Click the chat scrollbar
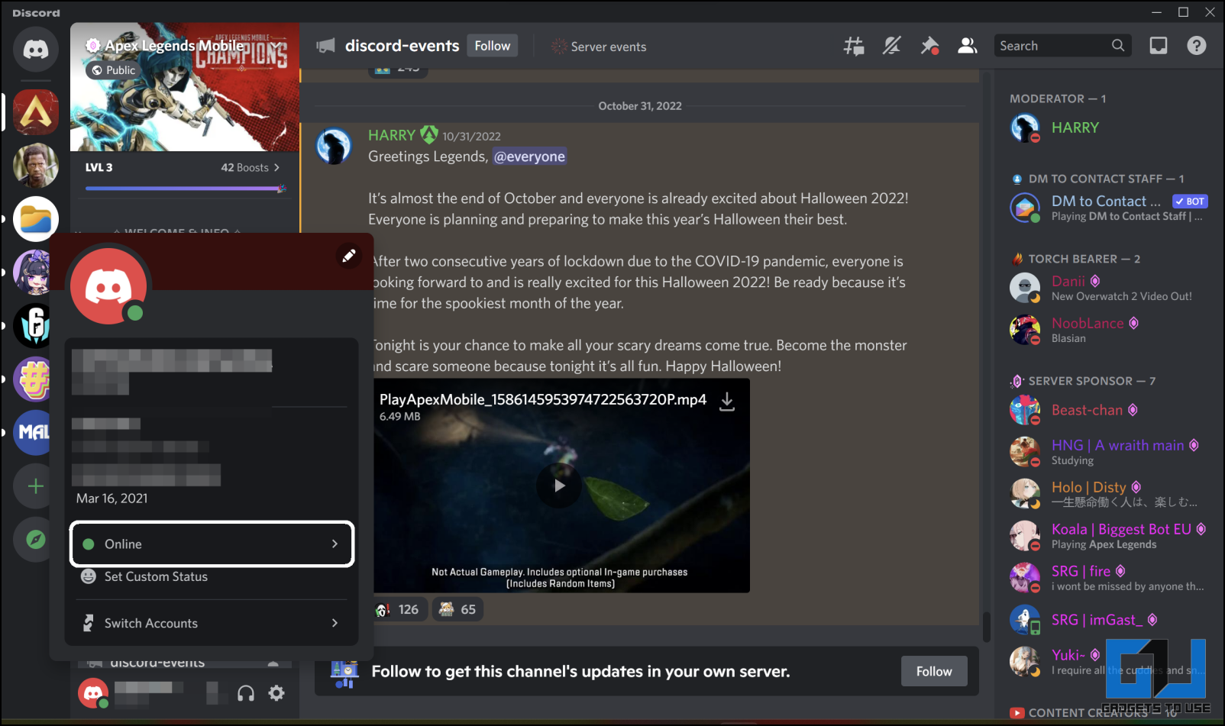Screen dimensions: 1225x726 [987, 626]
